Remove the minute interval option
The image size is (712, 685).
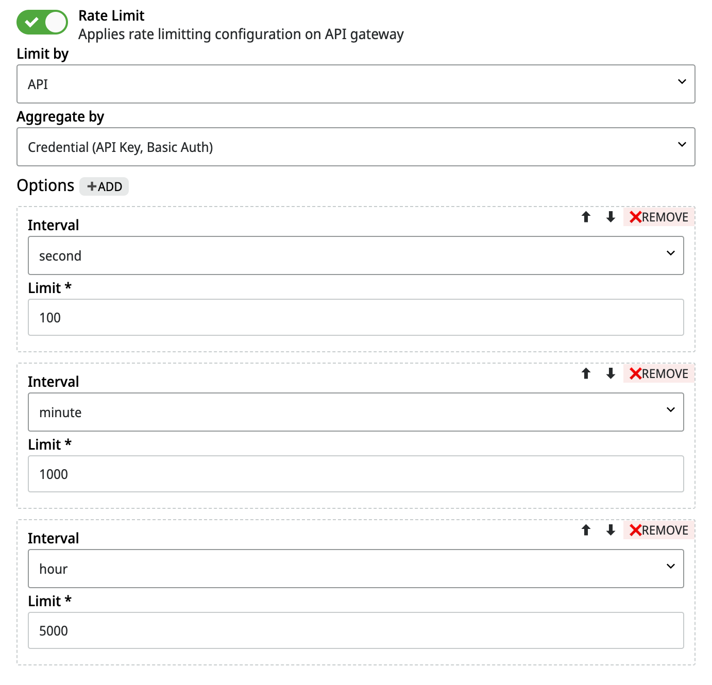658,374
